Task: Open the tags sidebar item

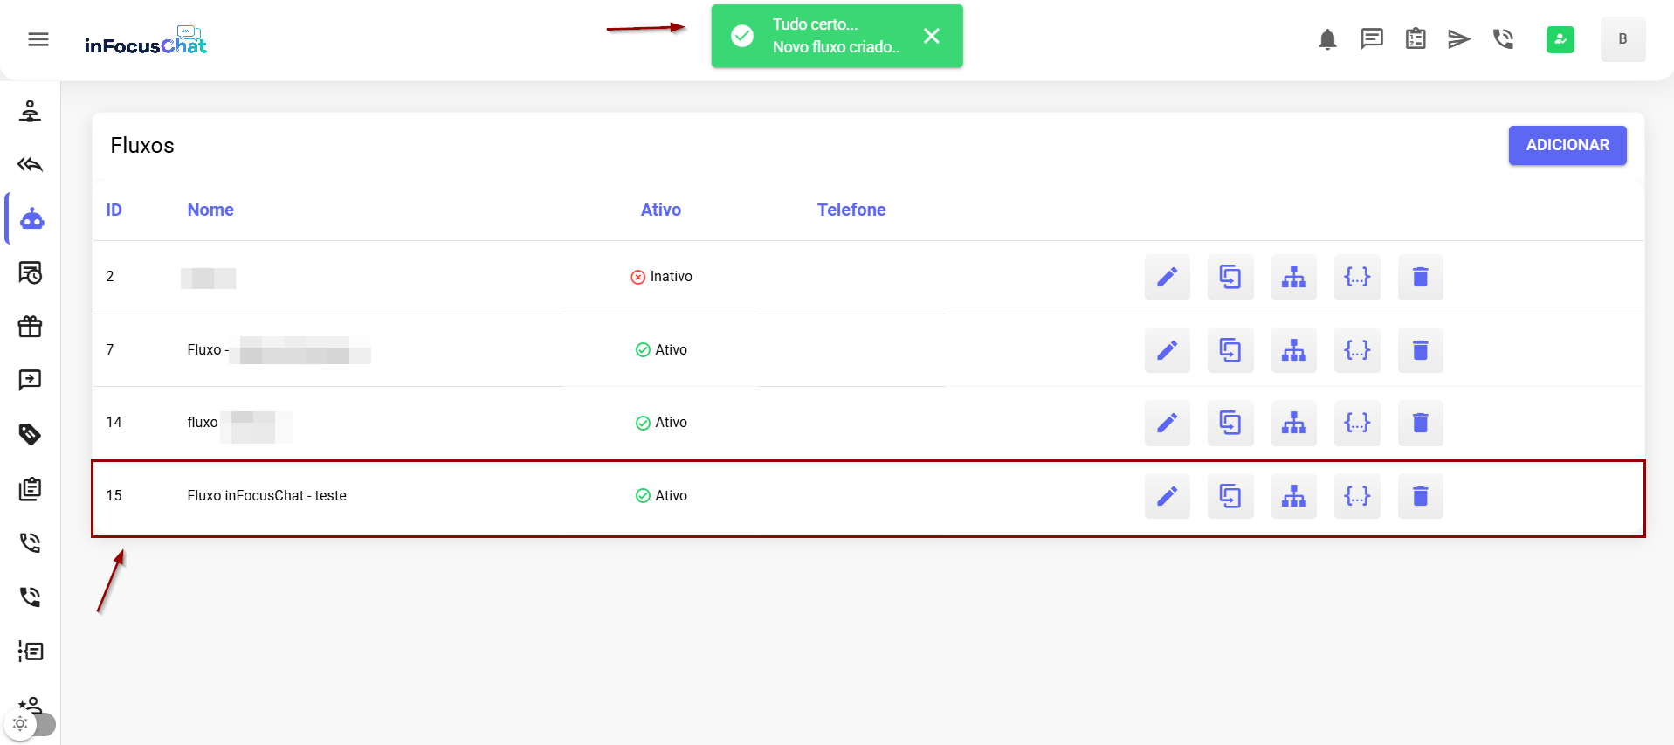Action: tap(31, 434)
